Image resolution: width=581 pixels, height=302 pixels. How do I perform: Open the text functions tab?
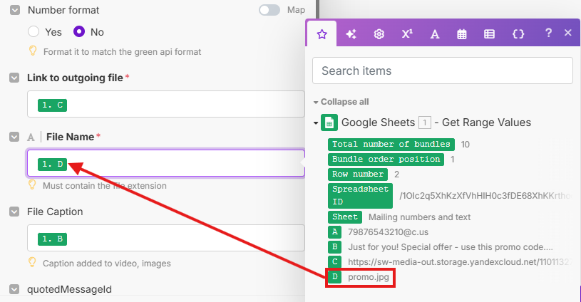point(434,33)
